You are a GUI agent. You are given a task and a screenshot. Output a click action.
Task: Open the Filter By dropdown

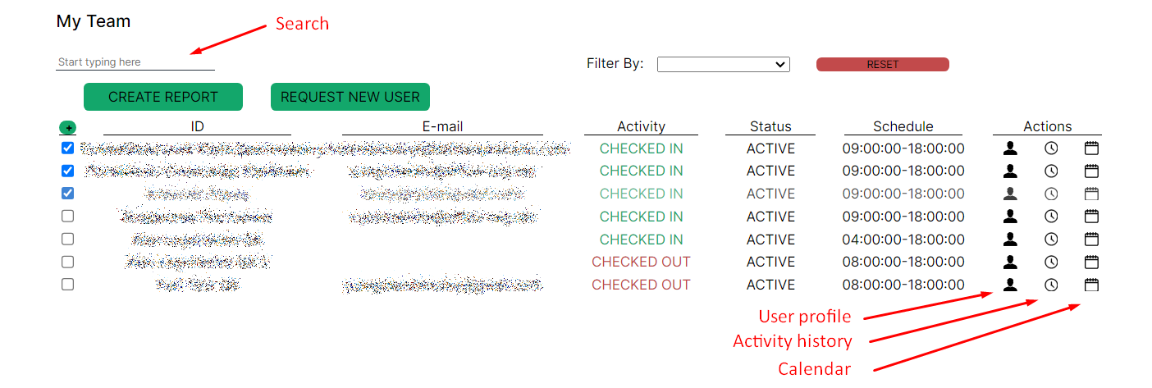coord(723,64)
